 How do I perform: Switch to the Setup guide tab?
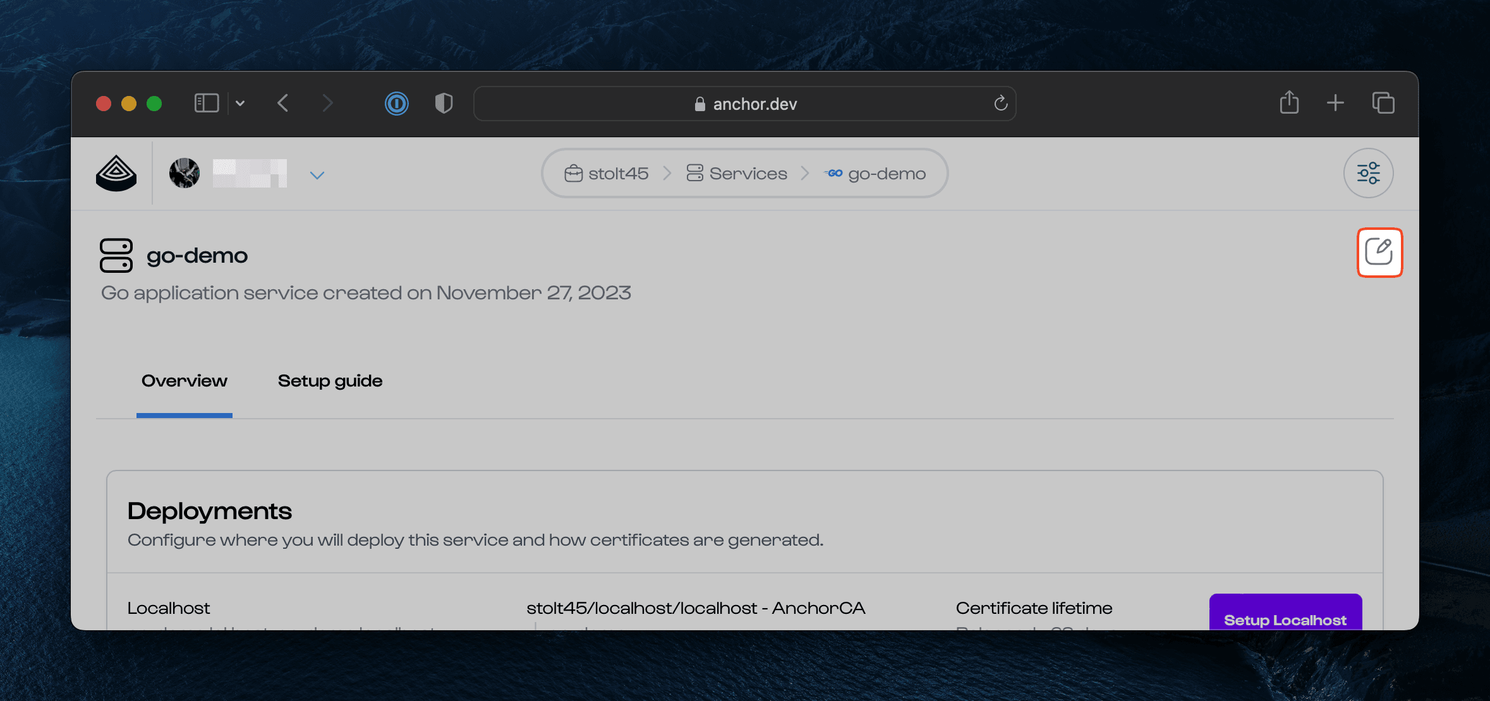[x=330, y=381]
